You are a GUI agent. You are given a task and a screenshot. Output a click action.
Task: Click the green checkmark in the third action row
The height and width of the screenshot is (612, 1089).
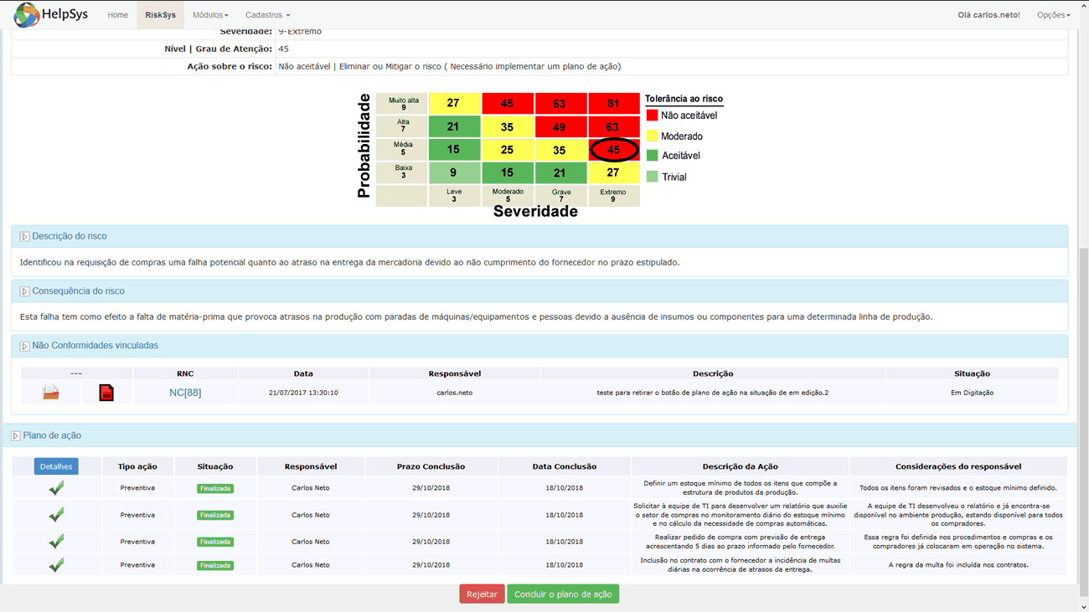coord(56,542)
